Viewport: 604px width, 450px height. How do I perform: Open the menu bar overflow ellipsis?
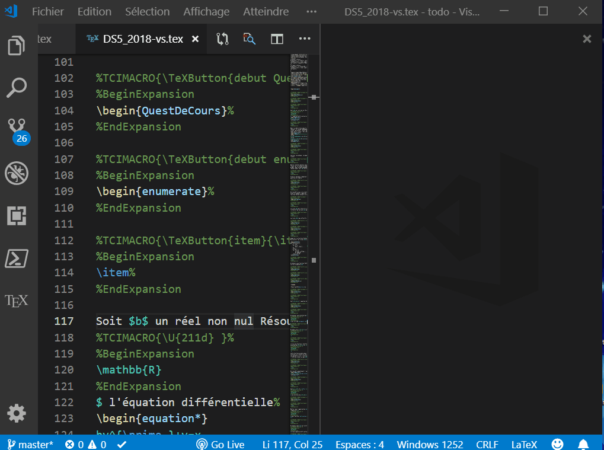point(311,11)
